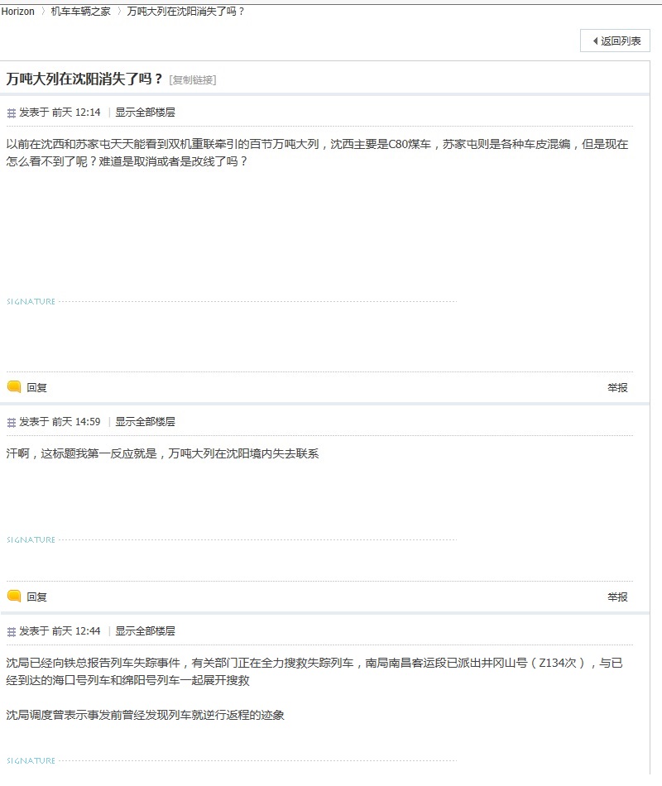Reply to the first post via 回复
Screen dimensions: 662x786
[36, 387]
